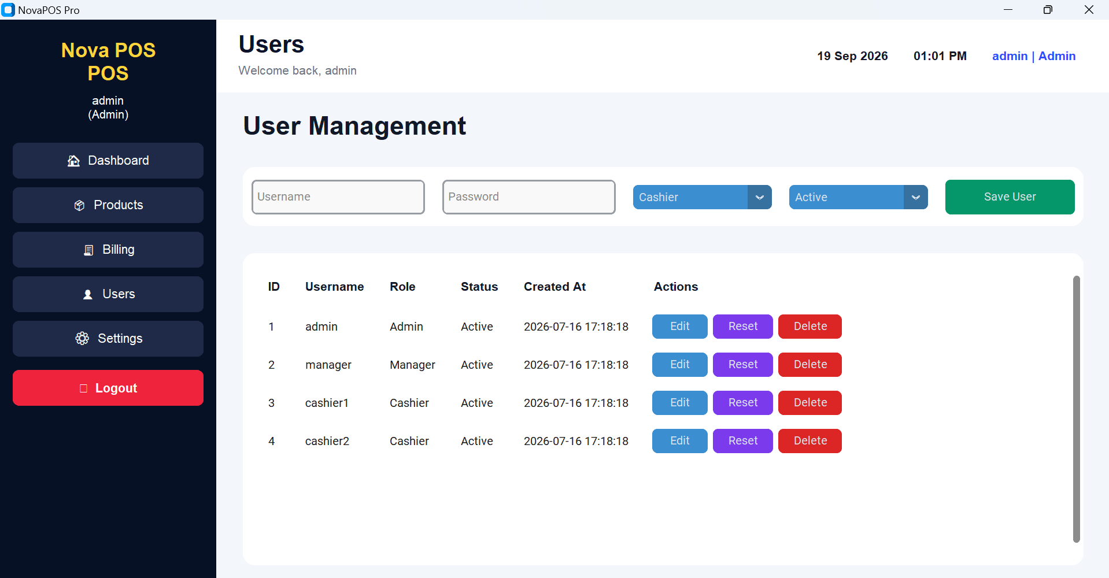The image size is (1109, 578).
Task: Edit the cashier1 user row
Action: tap(680, 403)
